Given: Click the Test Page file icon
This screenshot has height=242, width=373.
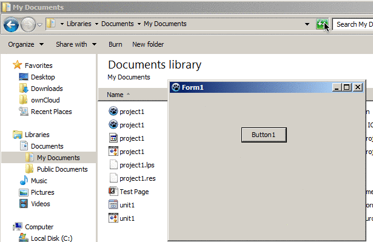Looking at the screenshot, I should pos(113,191).
